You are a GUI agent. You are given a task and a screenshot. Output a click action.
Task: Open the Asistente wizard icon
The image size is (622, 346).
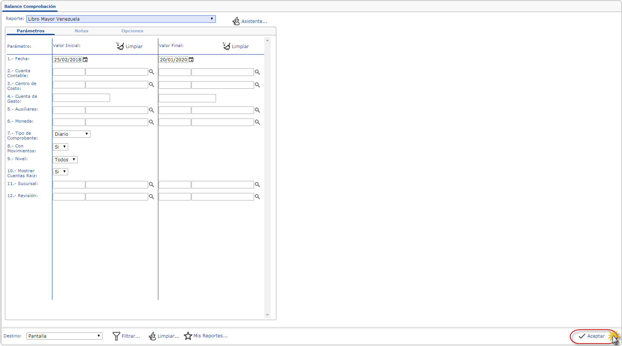[x=236, y=21]
